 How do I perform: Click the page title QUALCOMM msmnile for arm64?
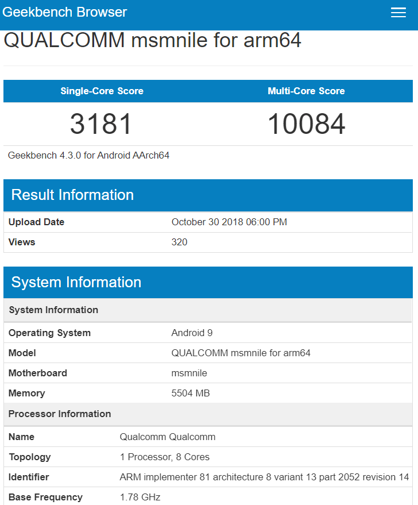[152, 40]
